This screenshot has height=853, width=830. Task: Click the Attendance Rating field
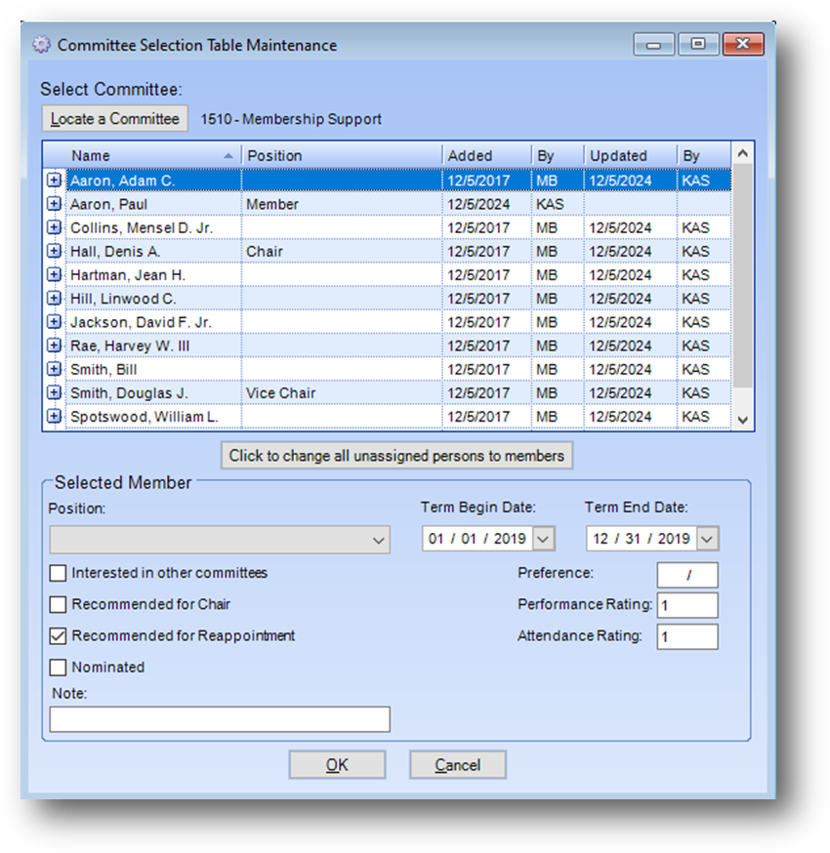(x=687, y=636)
